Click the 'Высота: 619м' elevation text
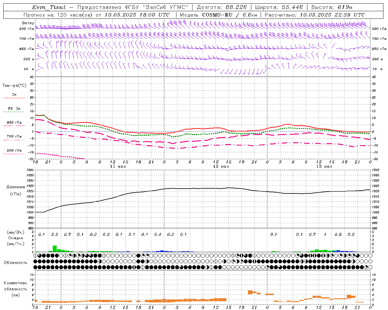 (332, 7)
